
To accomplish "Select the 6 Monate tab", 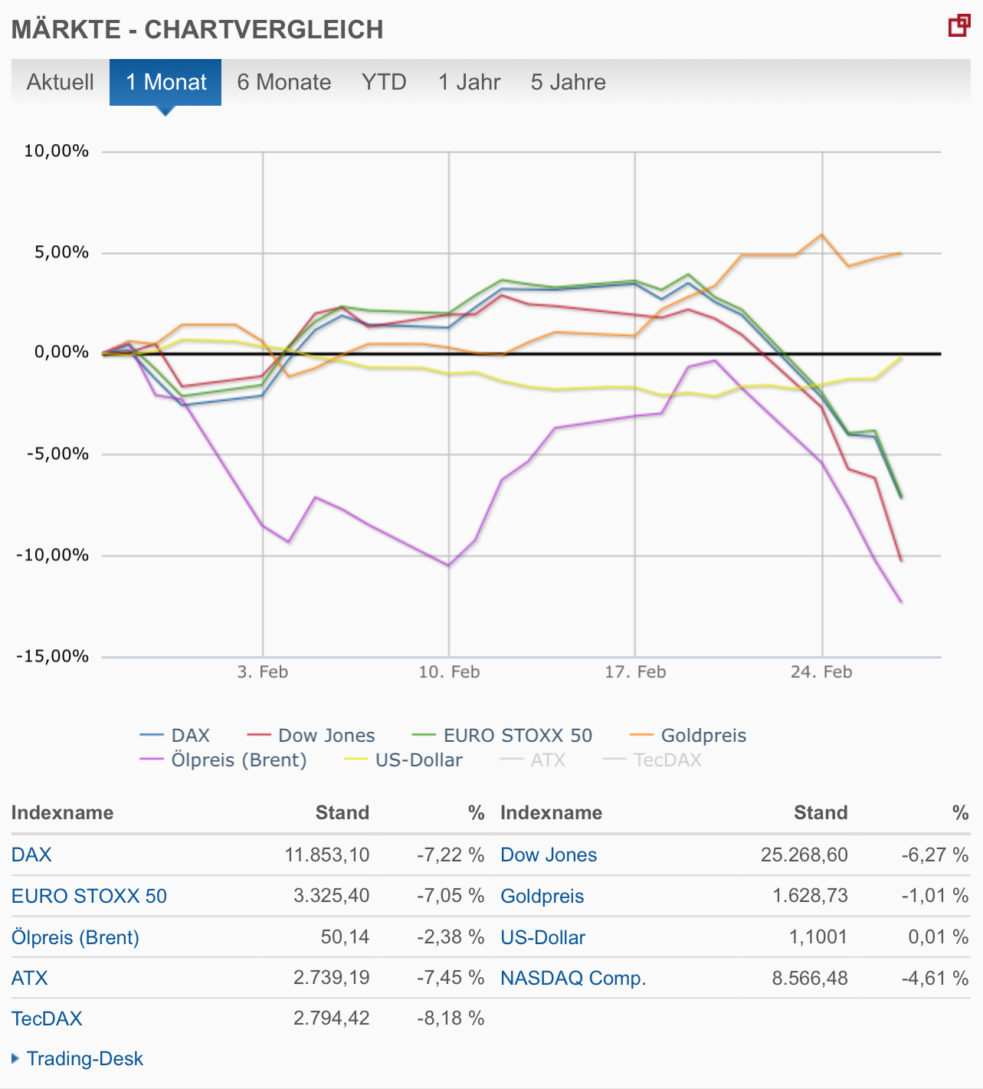I will tap(283, 82).
